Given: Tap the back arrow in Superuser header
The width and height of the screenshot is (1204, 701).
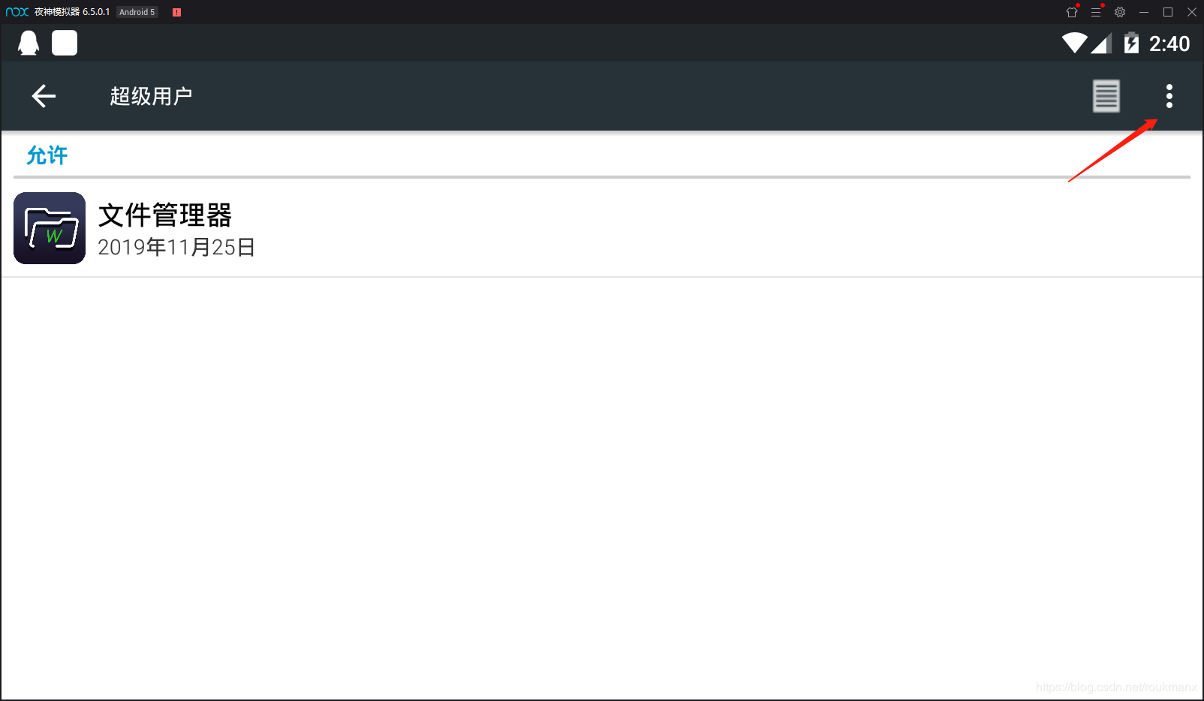Looking at the screenshot, I should tap(44, 96).
